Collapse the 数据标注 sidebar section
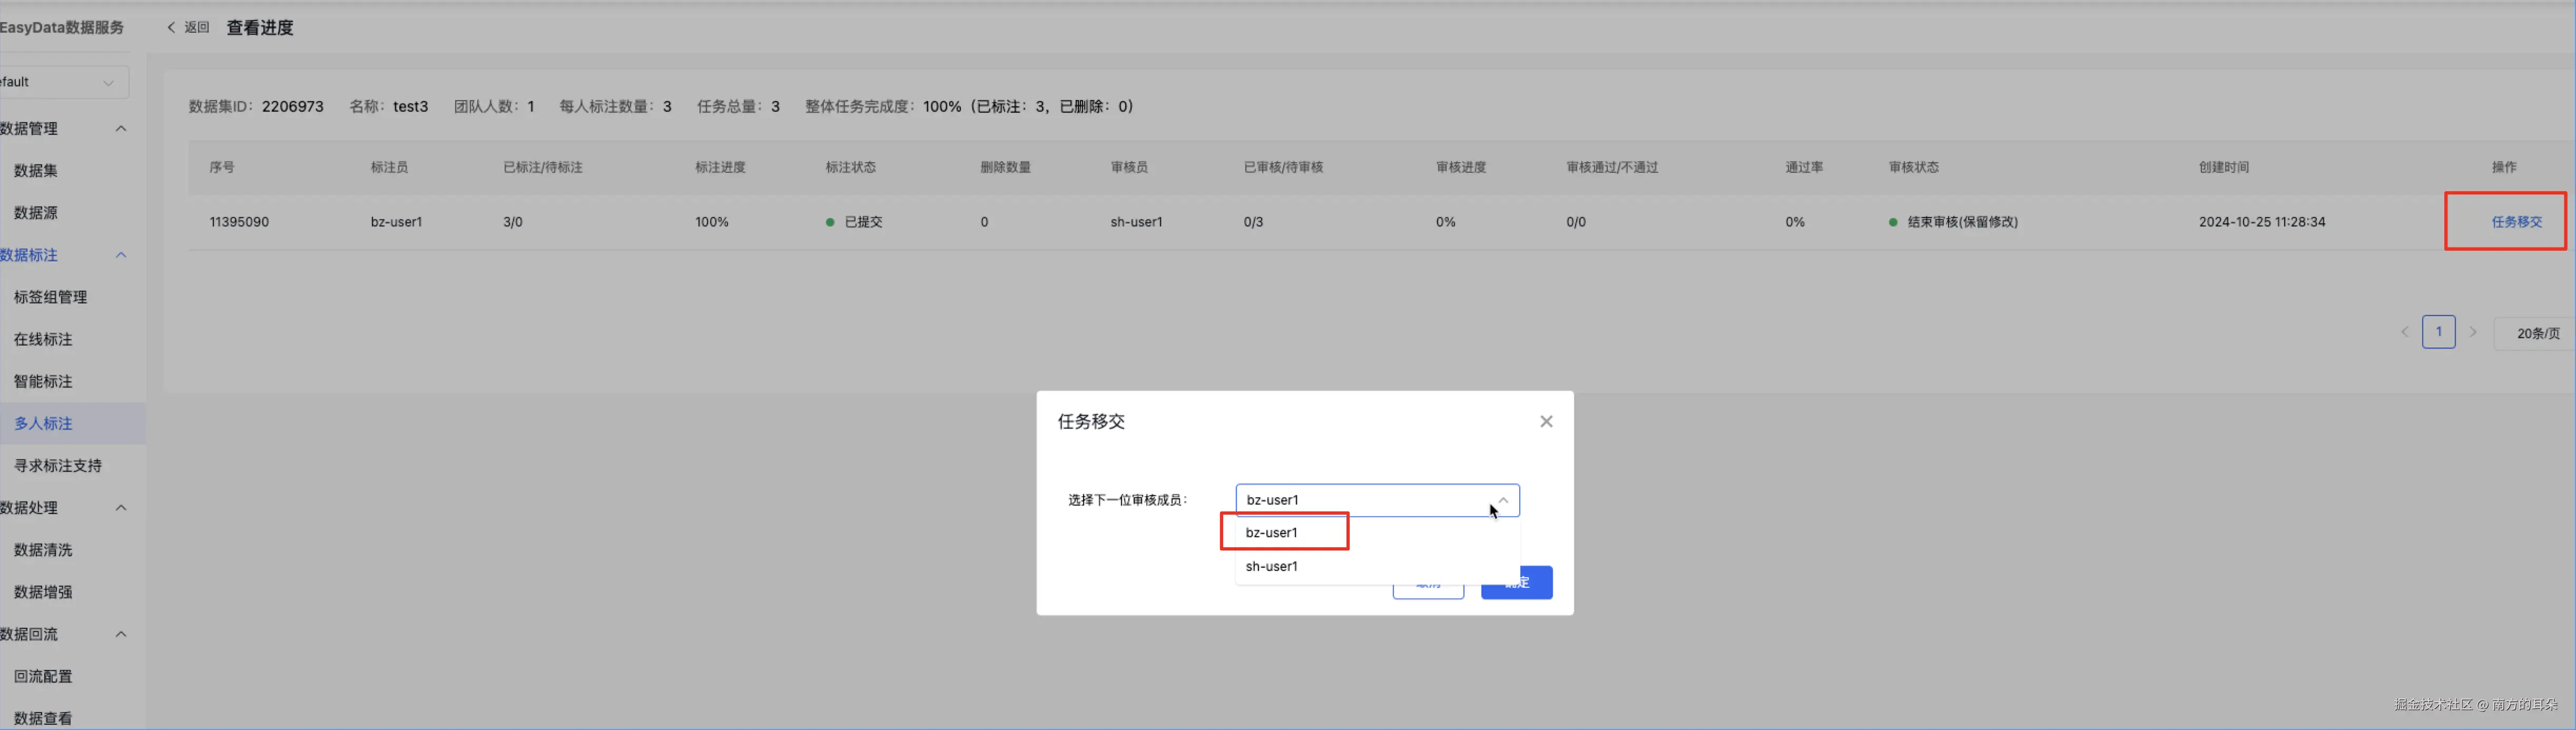This screenshot has height=730, width=2576. click(121, 255)
